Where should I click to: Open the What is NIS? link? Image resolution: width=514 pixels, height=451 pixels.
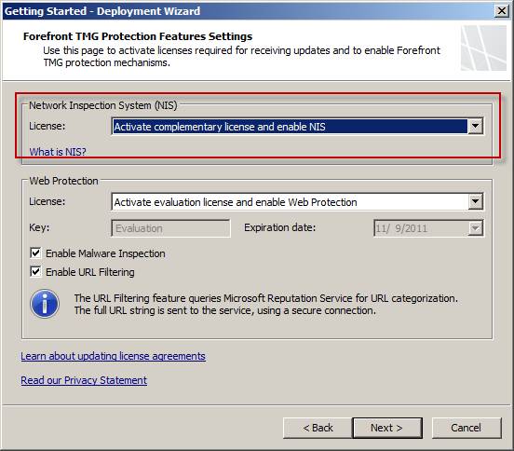click(58, 152)
